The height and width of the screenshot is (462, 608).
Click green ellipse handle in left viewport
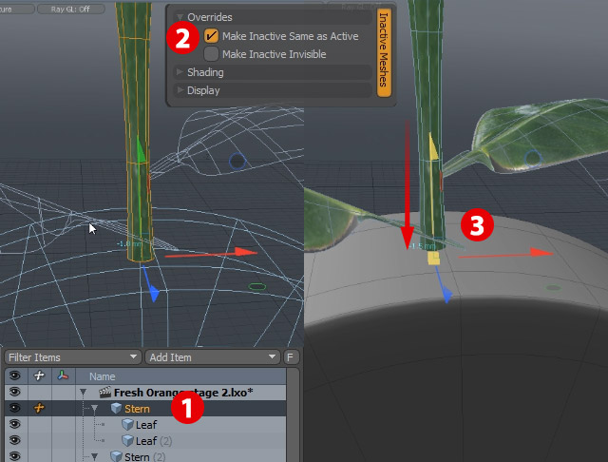tap(257, 287)
